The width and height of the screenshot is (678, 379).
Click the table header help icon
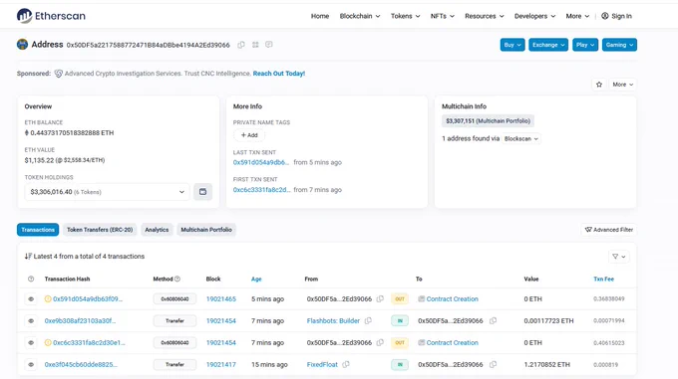click(x=31, y=279)
